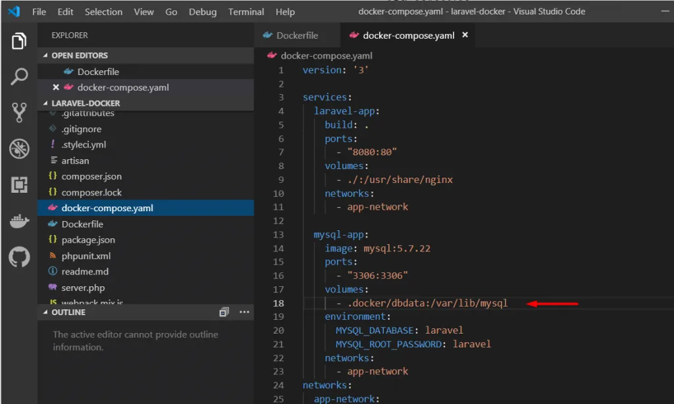Select docker-compose.yaml in the LARAVEL-DOCKER tree

[145, 208]
